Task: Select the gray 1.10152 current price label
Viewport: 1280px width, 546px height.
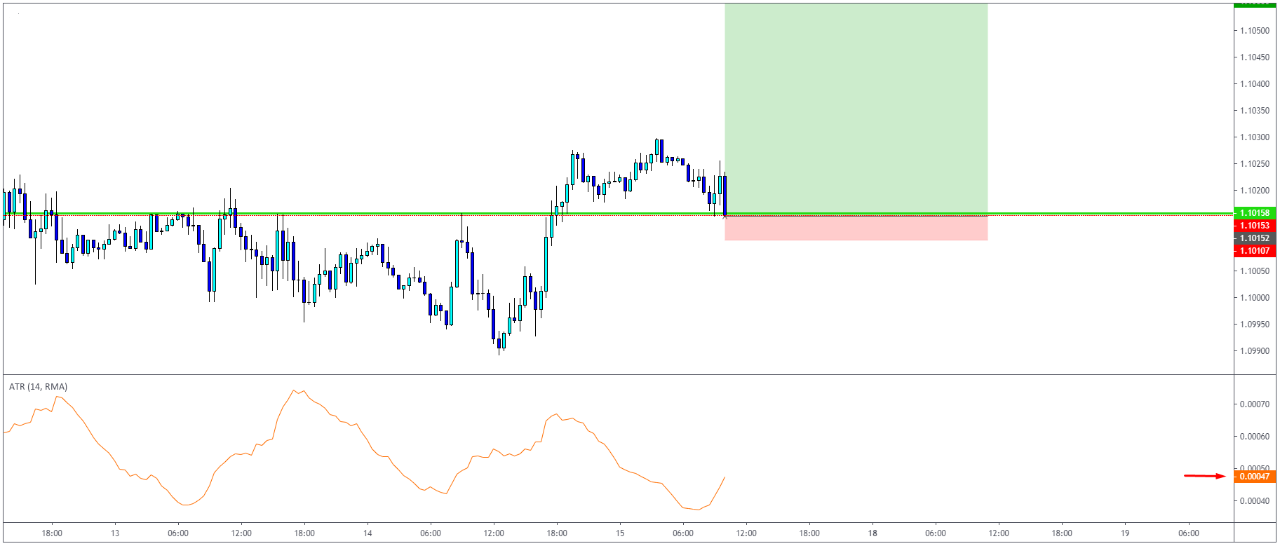Action: tap(1255, 238)
